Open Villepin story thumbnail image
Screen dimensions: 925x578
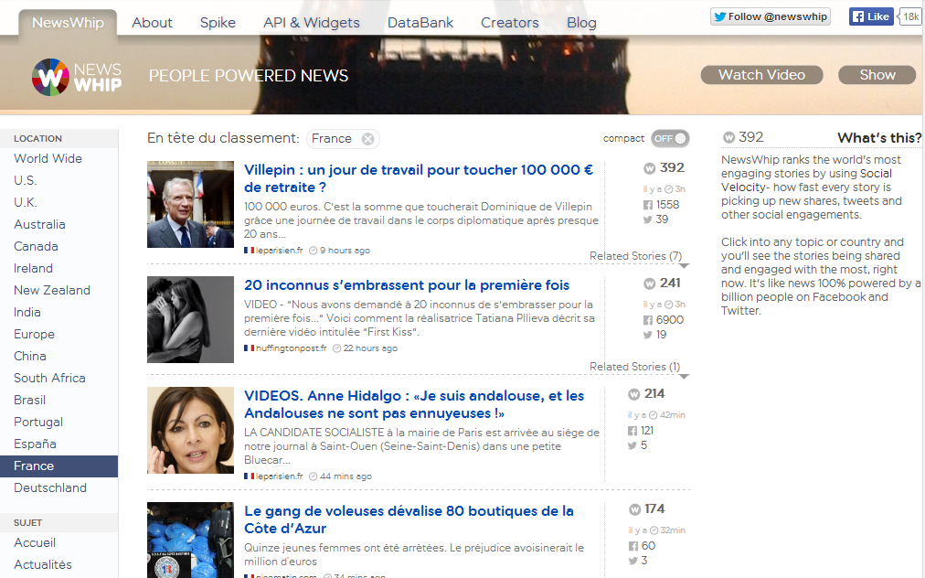pos(190,204)
